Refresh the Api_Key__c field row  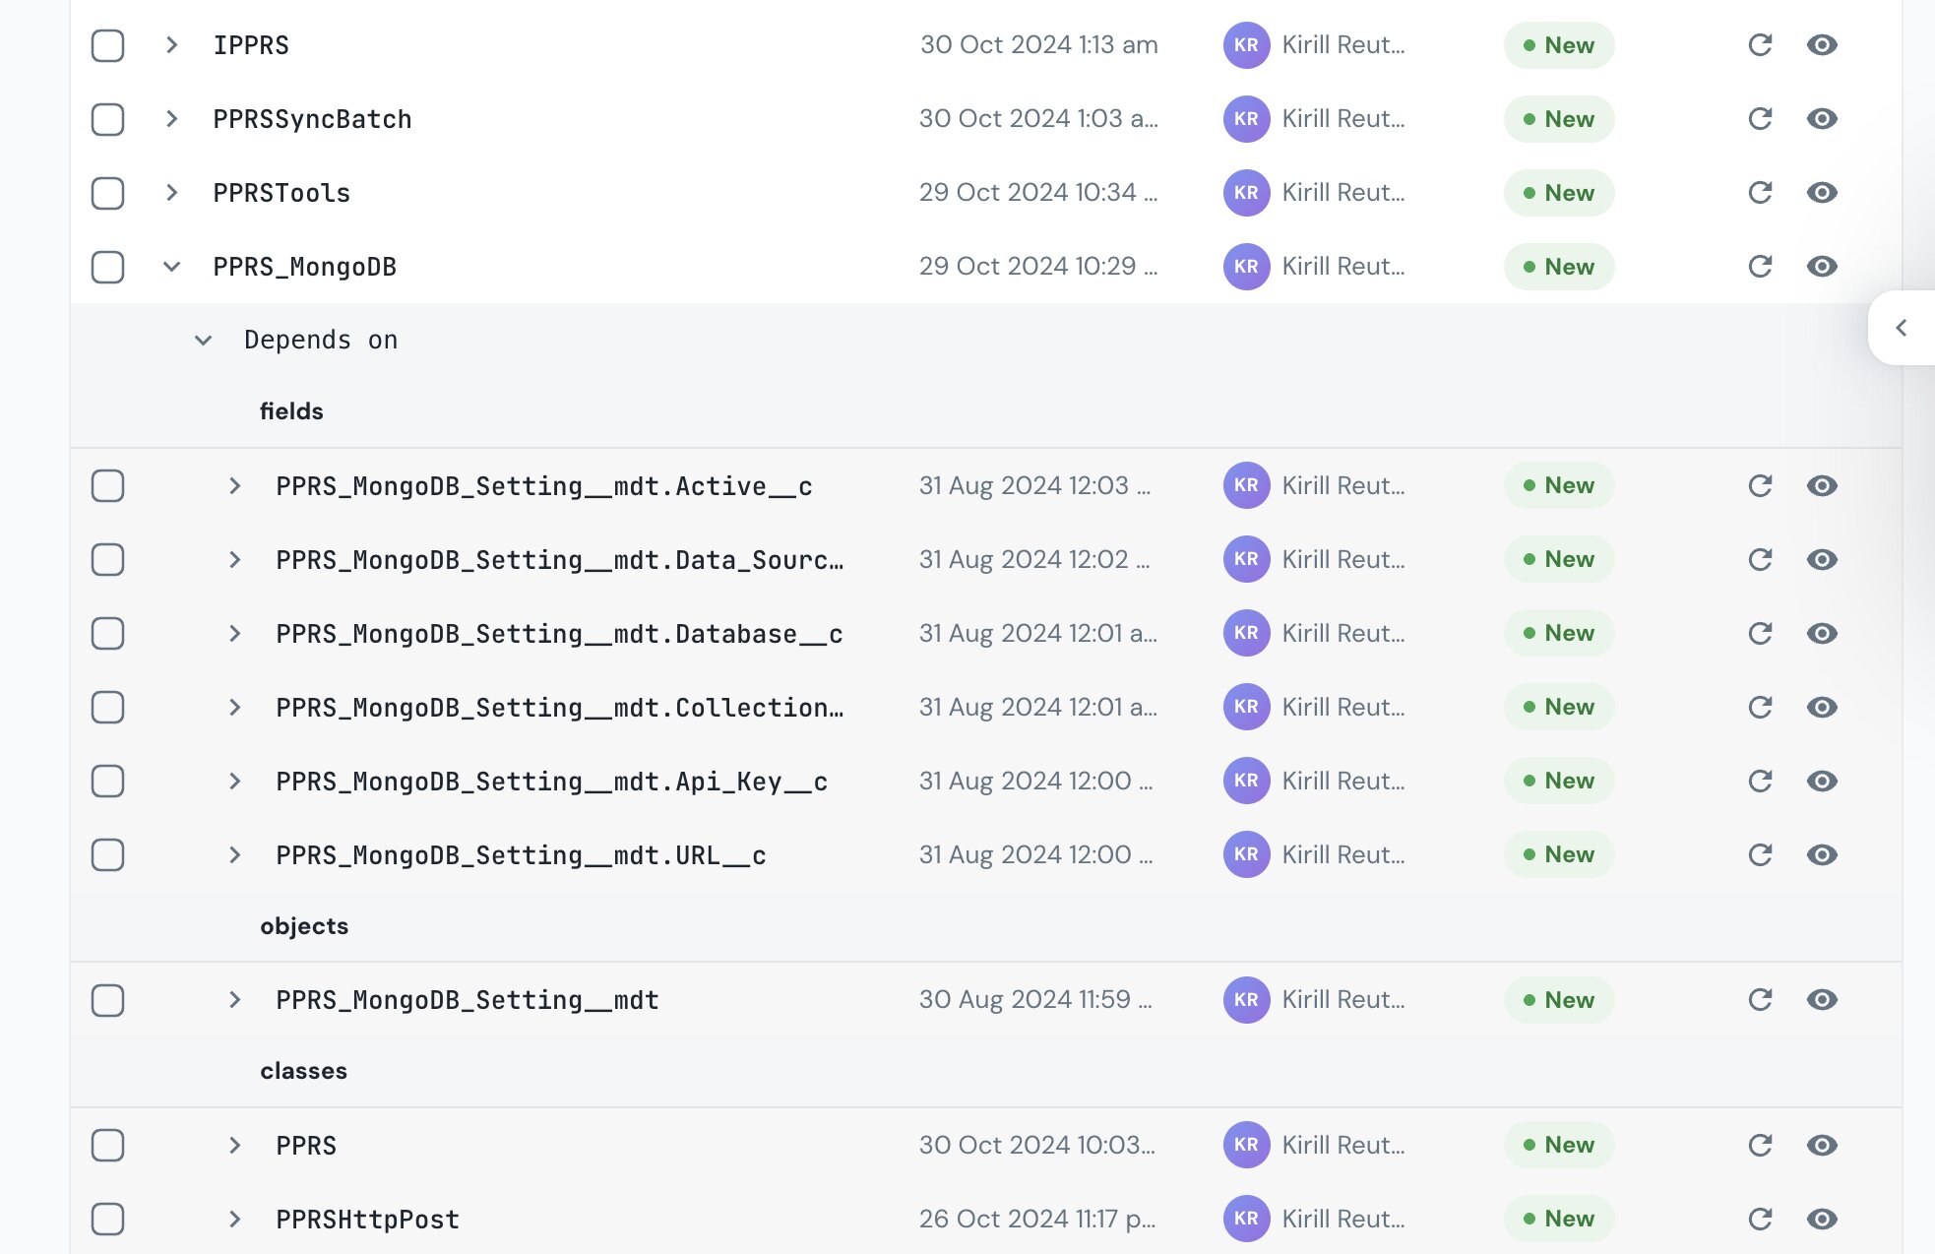1760,781
